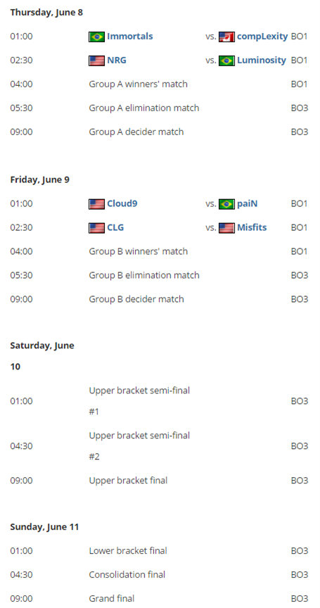Image resolution: width=320 pixels, height=608 pixels.
Task: Click the Brazil flag beside Immortals
Action: tap(96, 37)
